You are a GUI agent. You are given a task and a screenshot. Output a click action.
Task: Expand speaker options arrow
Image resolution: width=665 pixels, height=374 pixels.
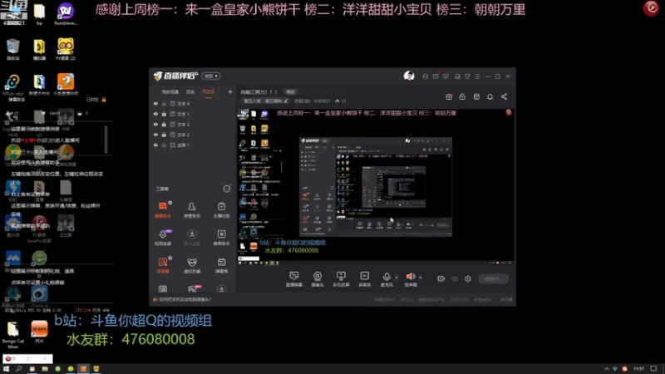click(421, 278)
